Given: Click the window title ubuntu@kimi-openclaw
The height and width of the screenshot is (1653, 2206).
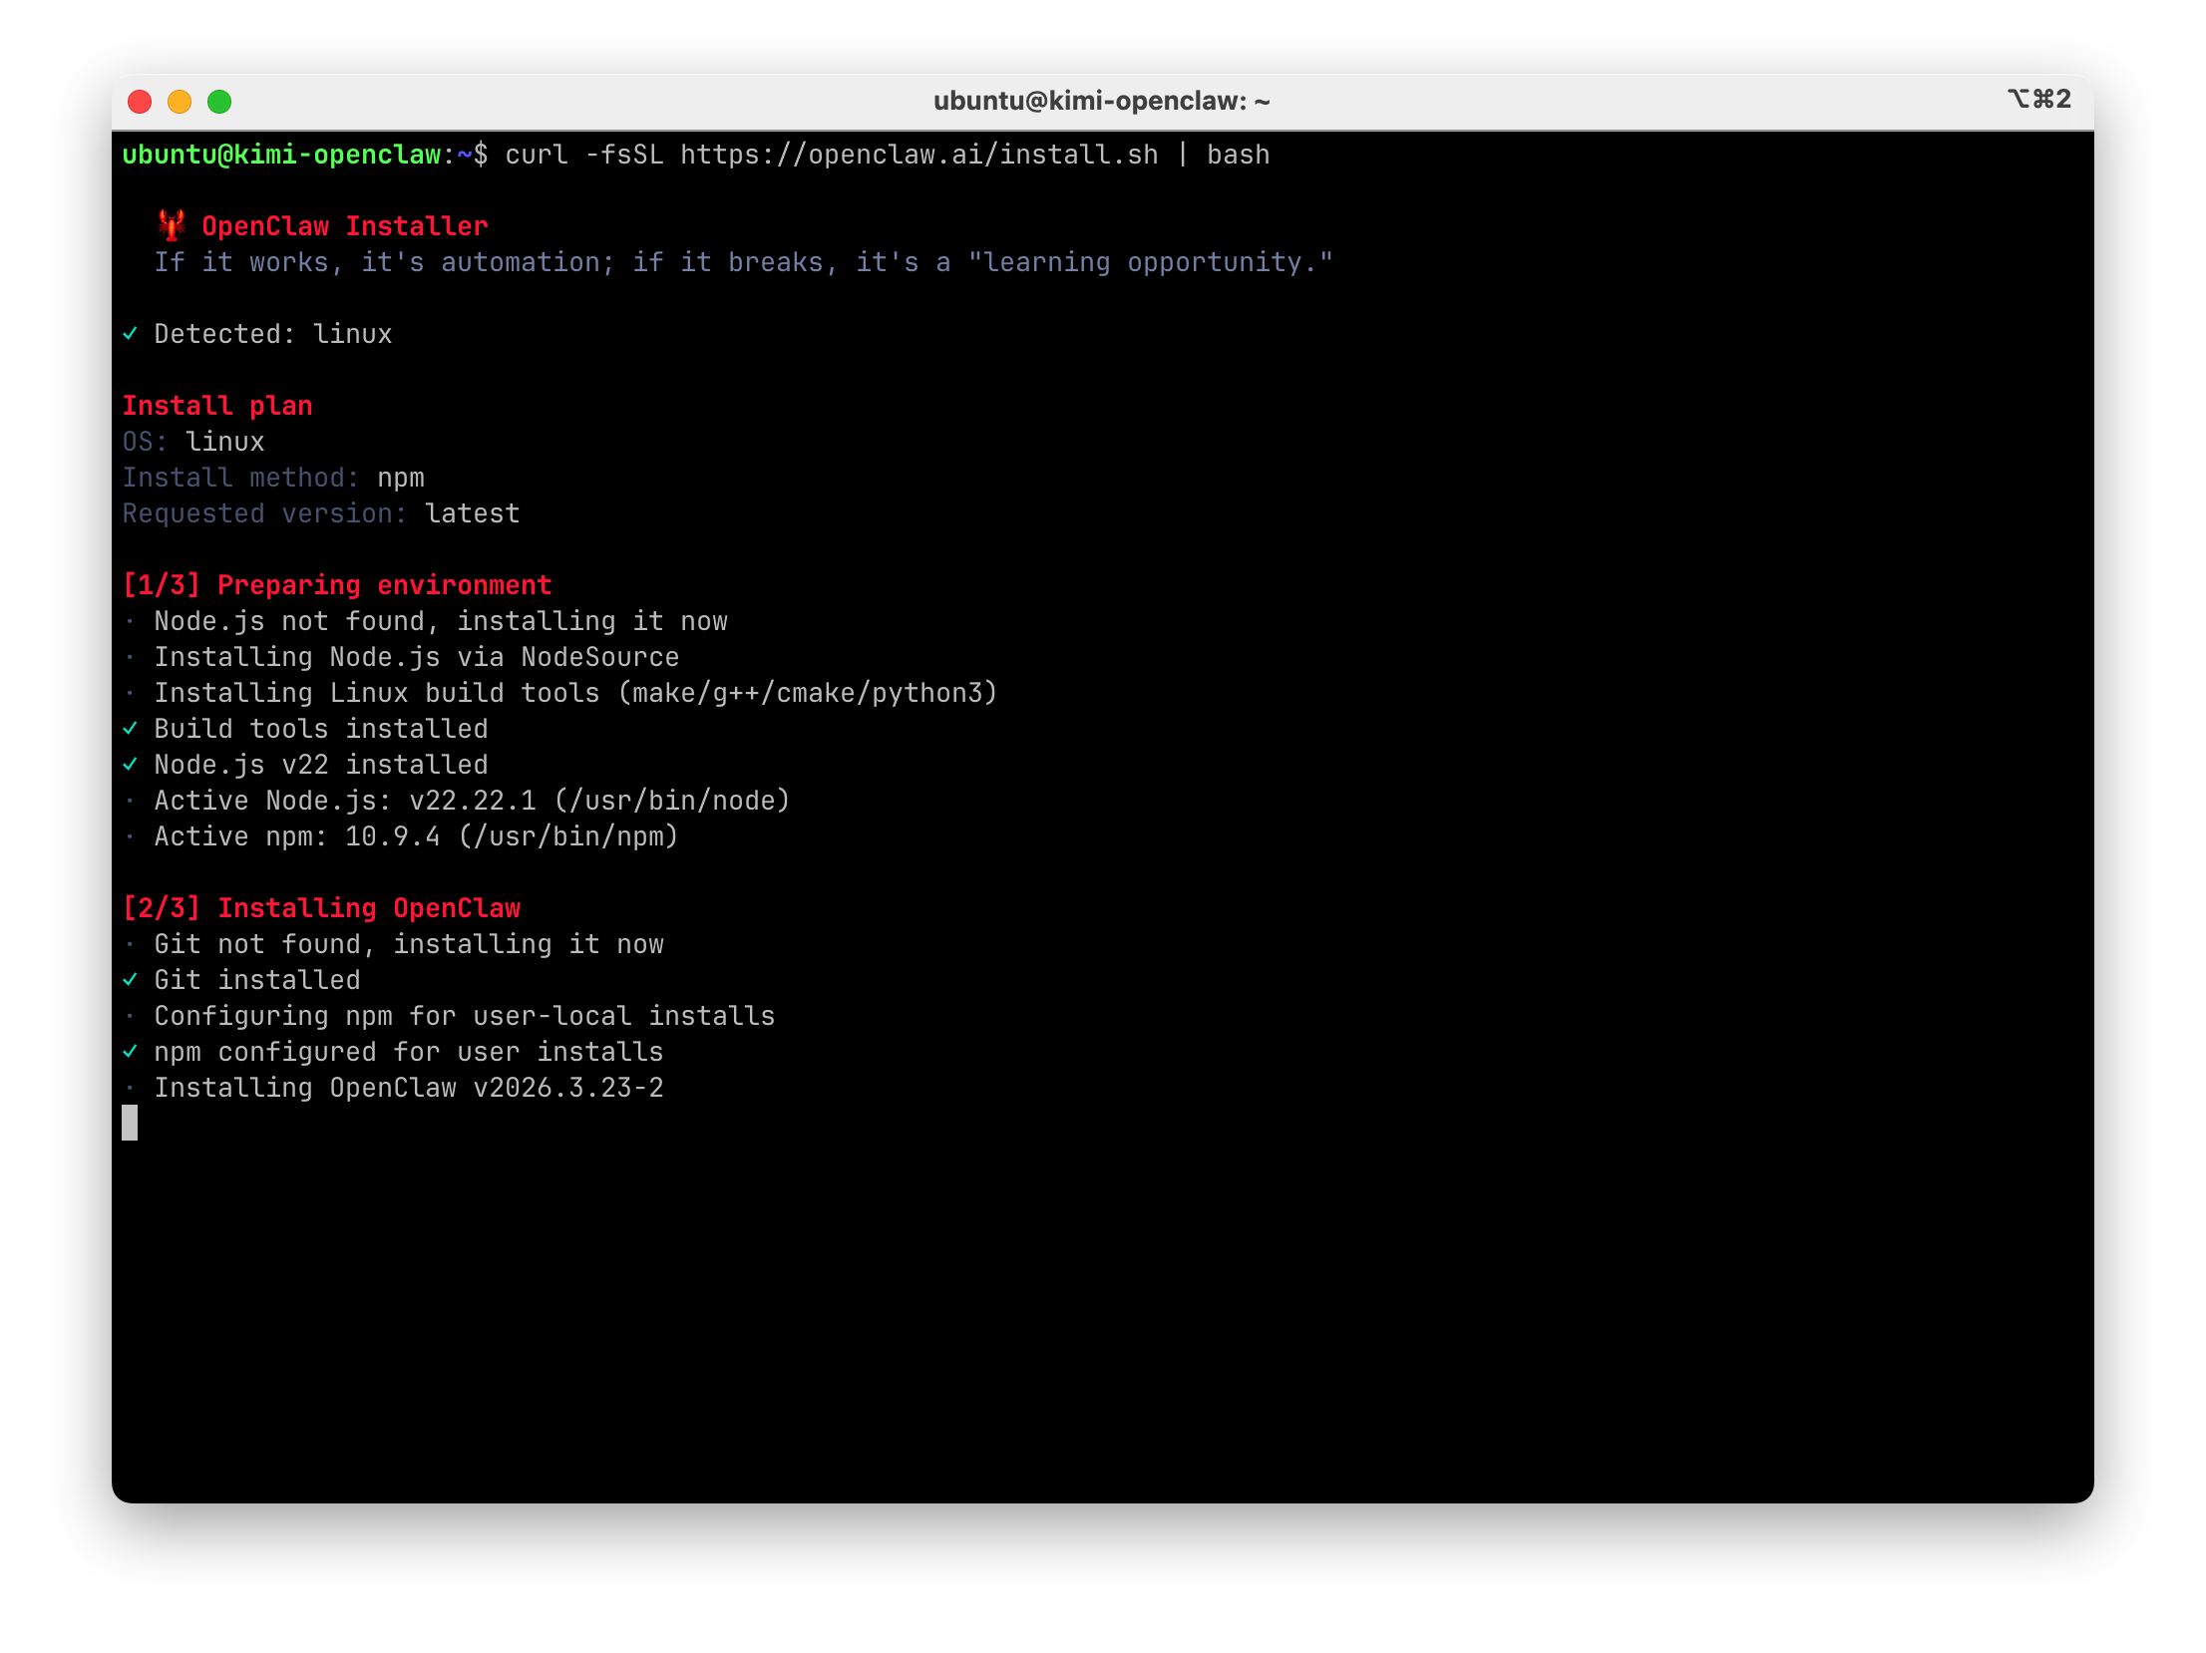Looking at the screenshot, I should (x=1101, y=102).
